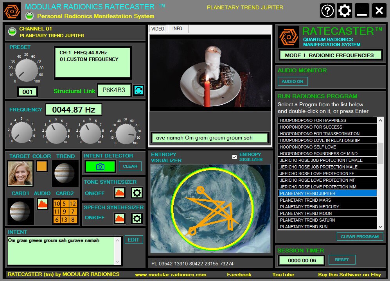Select PLANETARY TREND MARS from the program list
The height and width of the screenshot is (281, 390).
305,200
